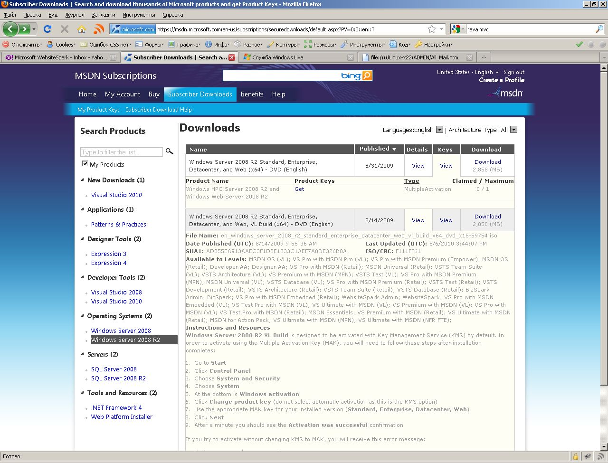This screenshot has height=463, width=608.
Task: Open the Benefits navigation item
Action: pyautogui.click(x=252, y=94)
